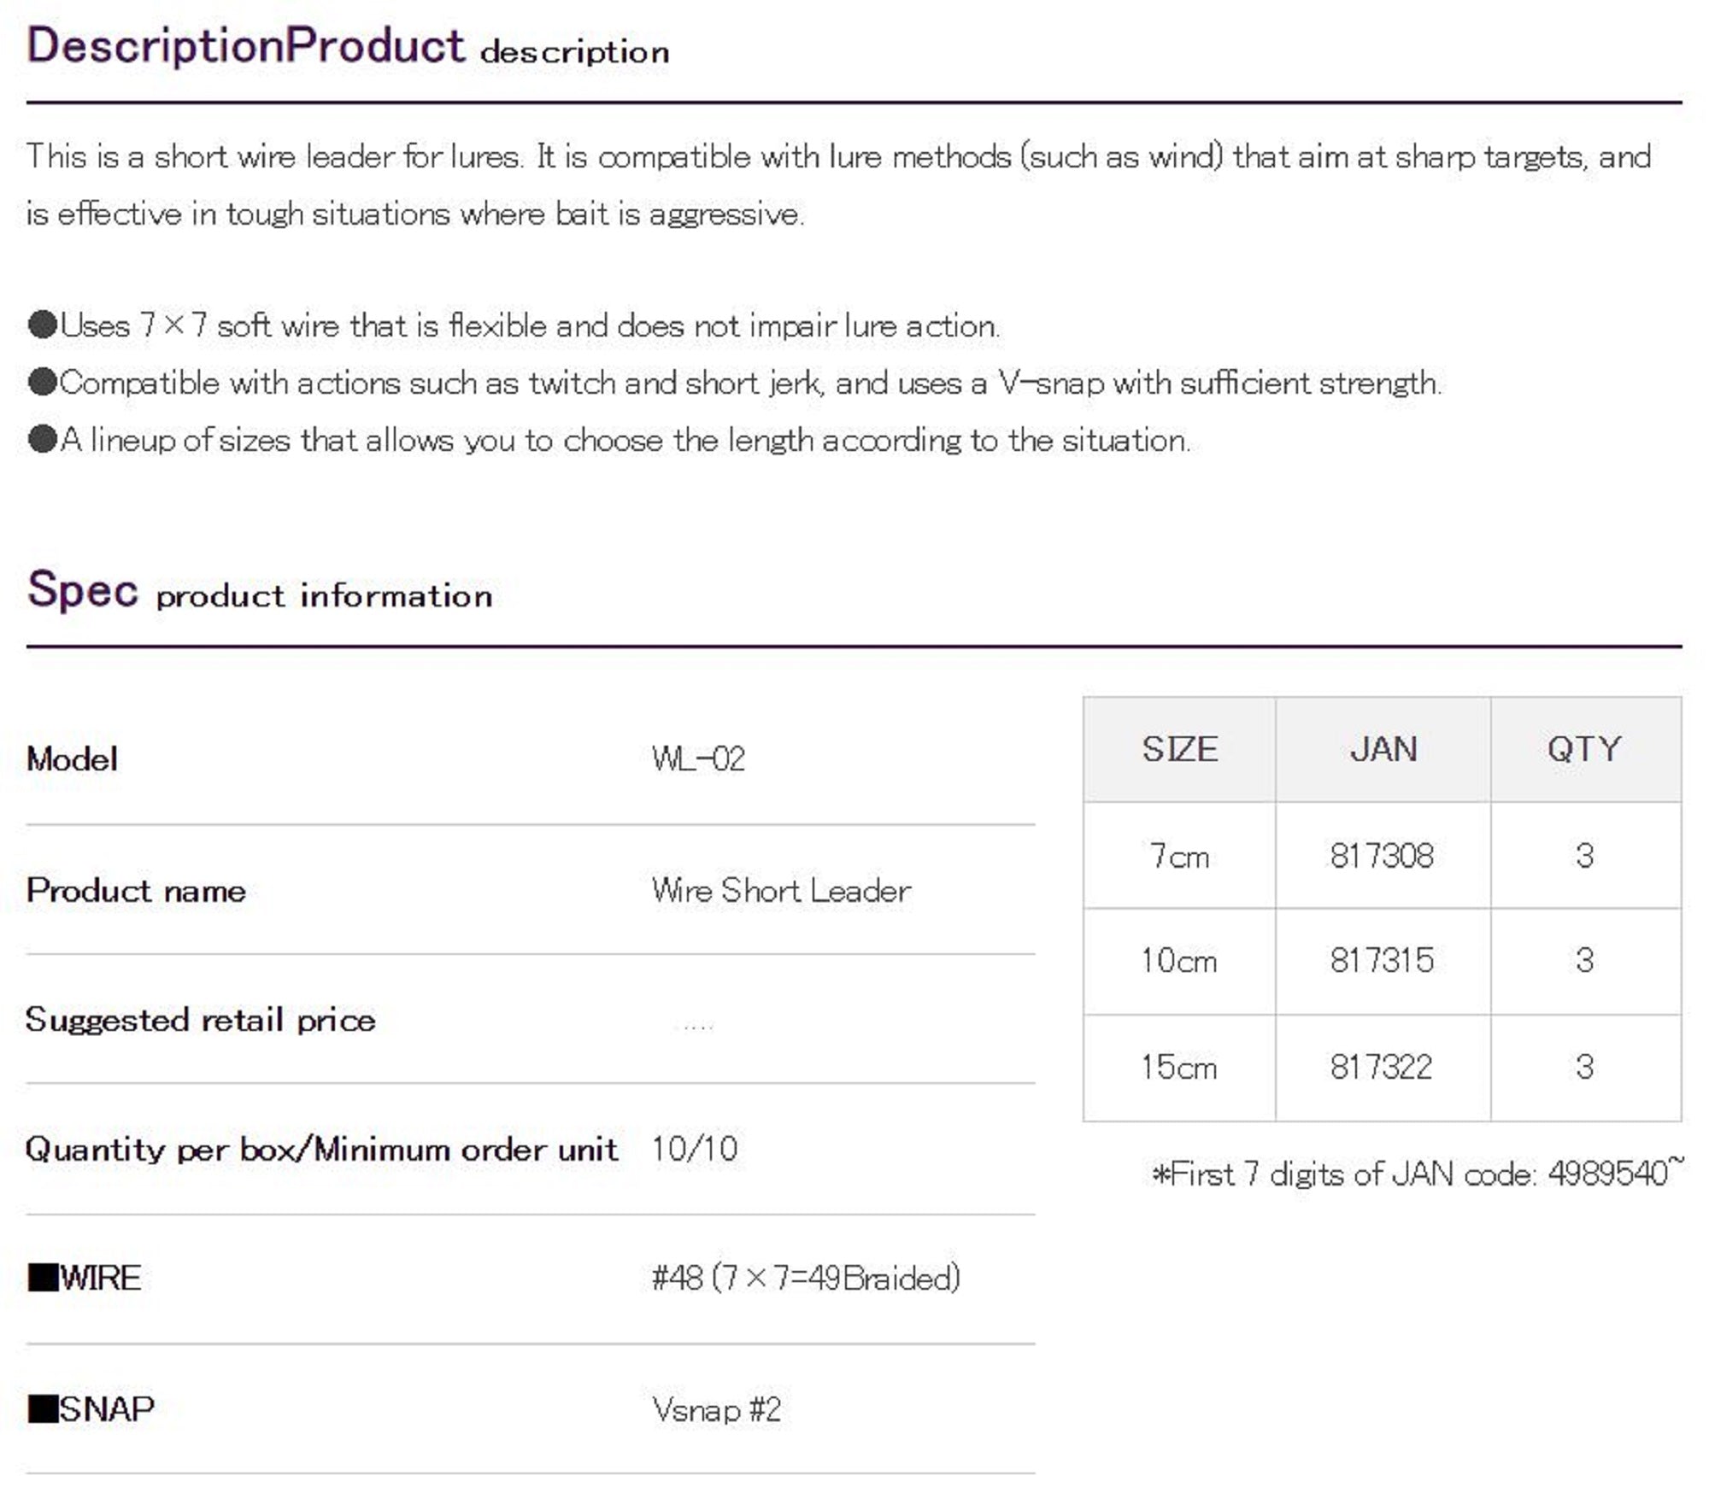The width and height of the screenshot is (1709, 1499).
Task: Click JAN code 817322
Action: point(1382,1067)
